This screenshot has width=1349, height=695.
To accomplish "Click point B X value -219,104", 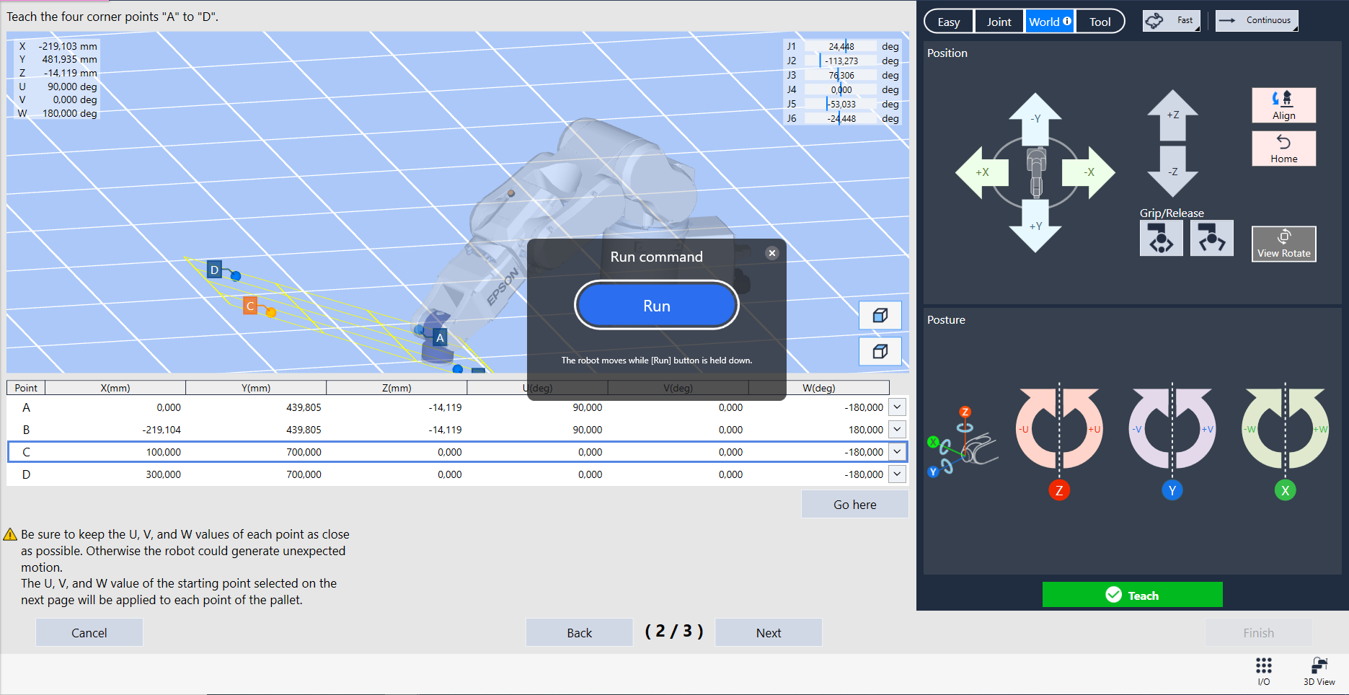I will point(162,430).
